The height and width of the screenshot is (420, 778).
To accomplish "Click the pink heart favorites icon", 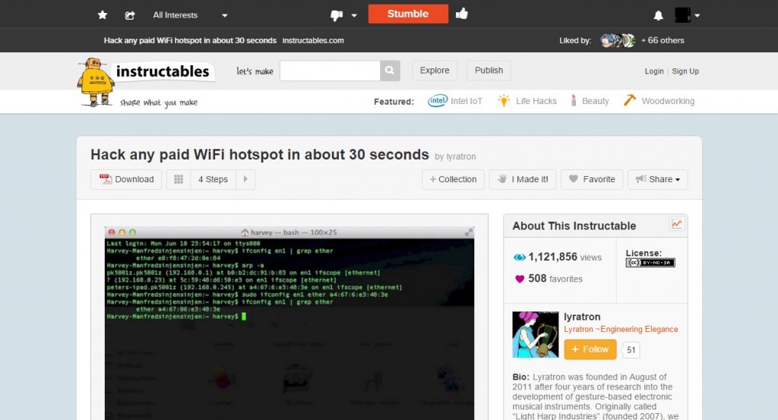I will (520, 279).
